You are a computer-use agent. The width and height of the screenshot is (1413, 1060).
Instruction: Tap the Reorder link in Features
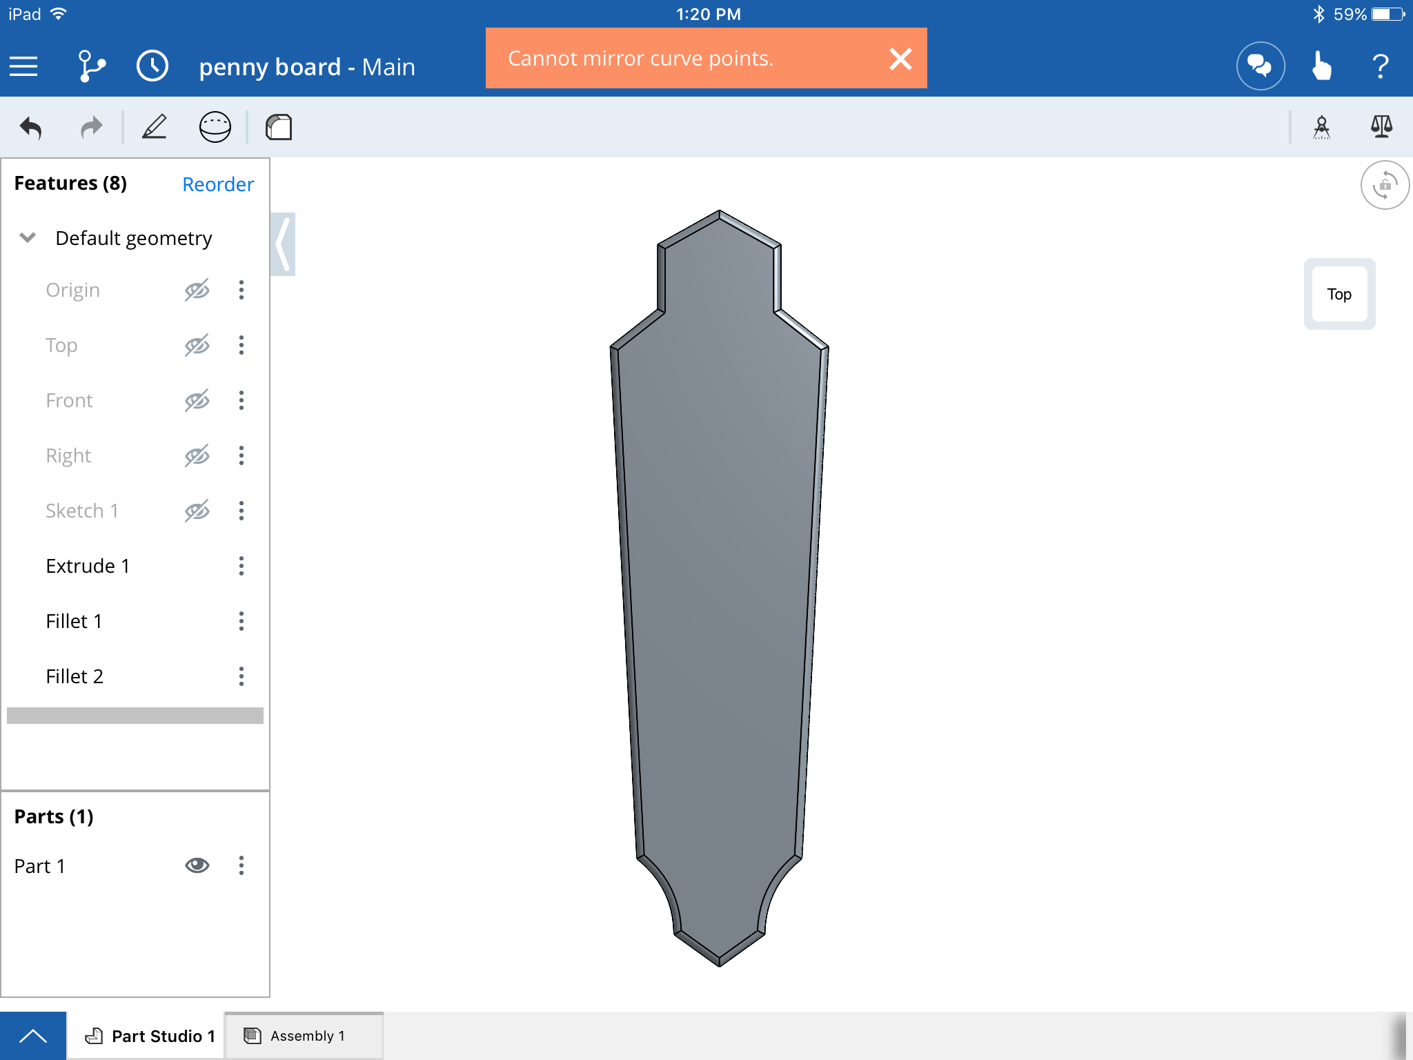click(218, 184)
